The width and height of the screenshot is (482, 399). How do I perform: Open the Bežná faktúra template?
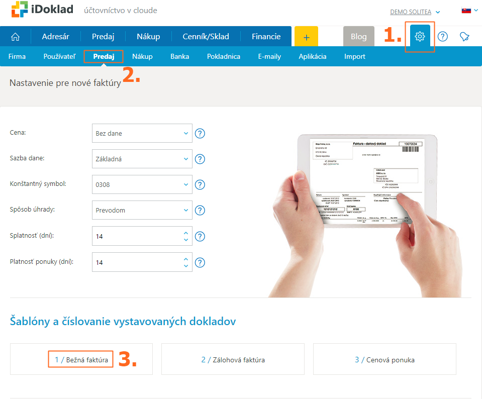(81, 360)
